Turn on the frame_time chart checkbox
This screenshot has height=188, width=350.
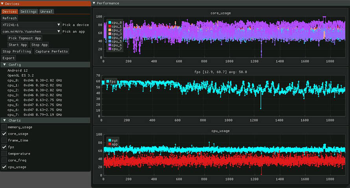pos(4,140)
